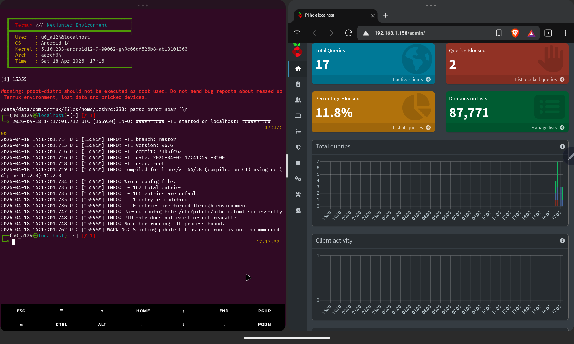Viewport: 574px width, 344px height.
Task: Open the Clients group icon in sidebar
Action: tap(298, 100)
